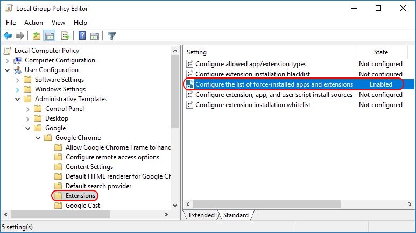This screenshot has height=233, width=416.
Task: Click settings pane horizontal scroll right arrow
Action: [410, 204]
